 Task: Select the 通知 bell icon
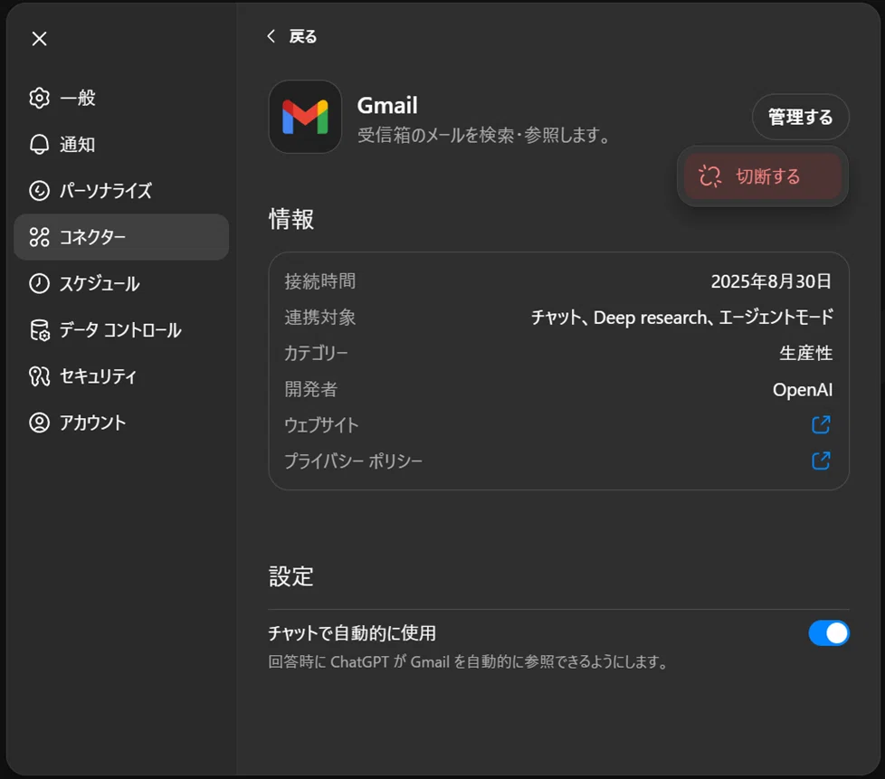(40, 145)
